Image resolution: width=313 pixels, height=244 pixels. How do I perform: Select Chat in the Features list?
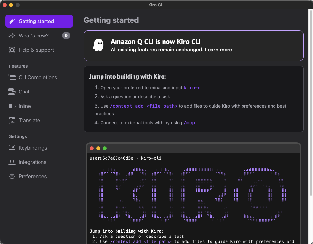tap(39, 92)
